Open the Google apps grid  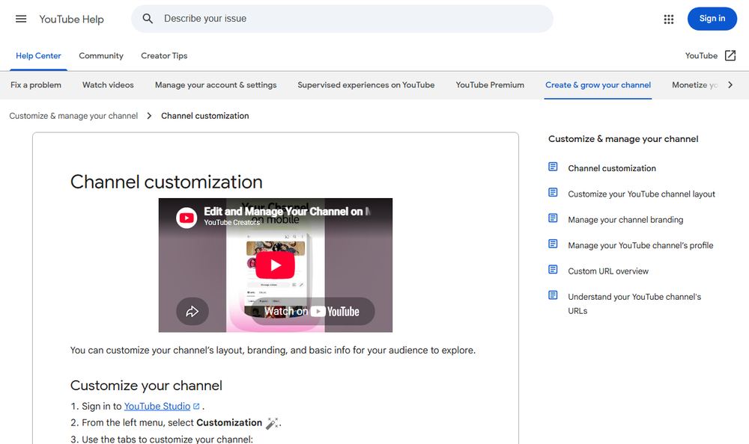669,19
